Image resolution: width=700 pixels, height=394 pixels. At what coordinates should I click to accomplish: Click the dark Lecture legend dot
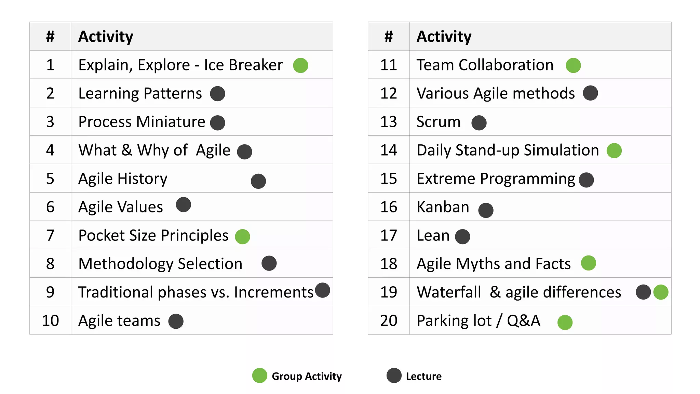pos(394,376)
